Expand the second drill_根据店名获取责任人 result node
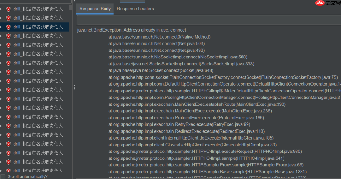Screen dimensions: 341x179 pos(1,18)
